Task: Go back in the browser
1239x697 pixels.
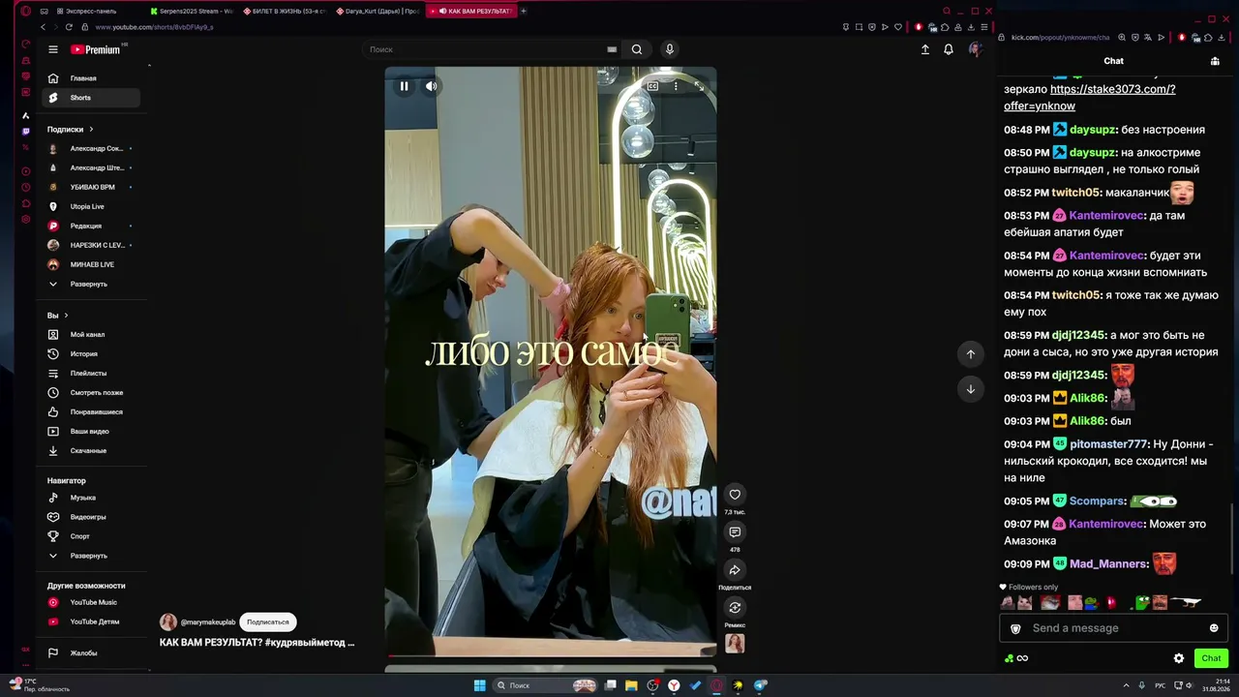Action: point(43,27)
